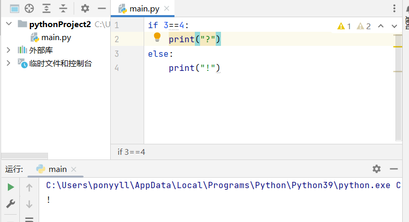Click the locate opened file crosshair icon

coord(30,8)
